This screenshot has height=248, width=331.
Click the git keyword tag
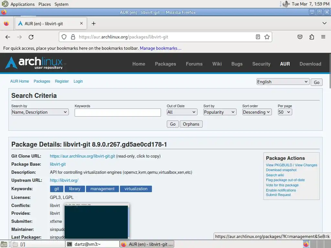tap(57, 189)
